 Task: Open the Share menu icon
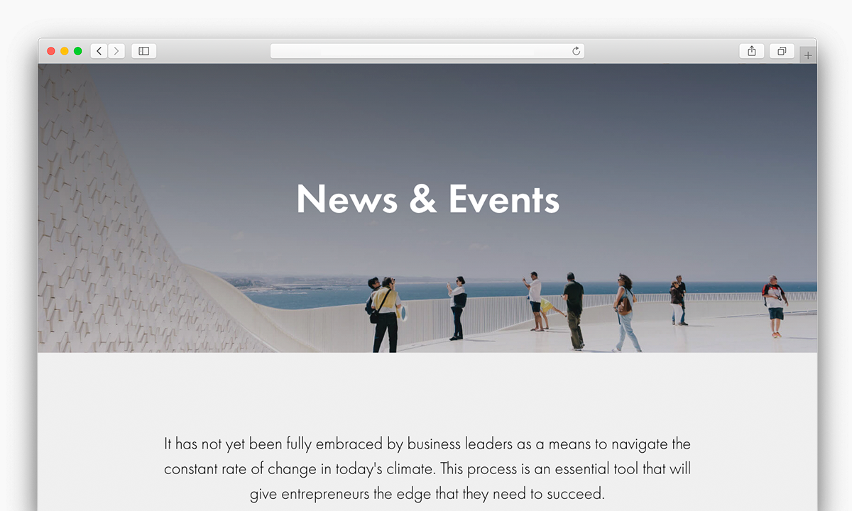pyautogui.click(x=751, y=51)
